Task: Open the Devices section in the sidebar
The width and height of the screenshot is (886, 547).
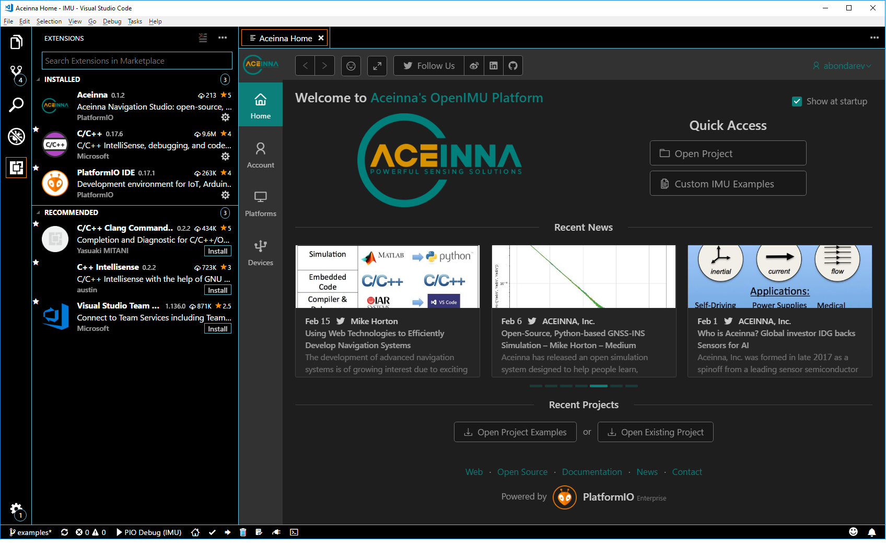Action: coord(261,253)
